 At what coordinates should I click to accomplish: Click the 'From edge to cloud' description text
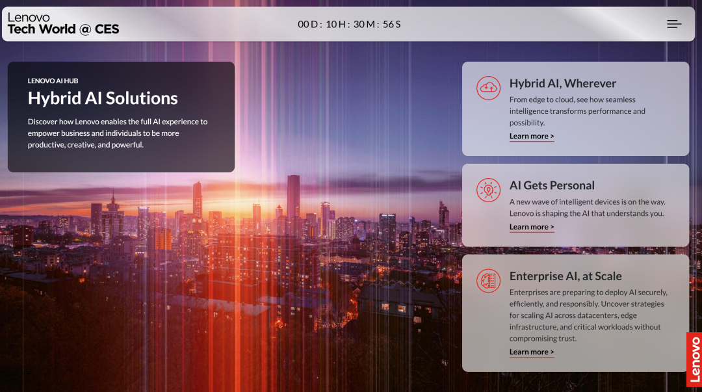578,111
